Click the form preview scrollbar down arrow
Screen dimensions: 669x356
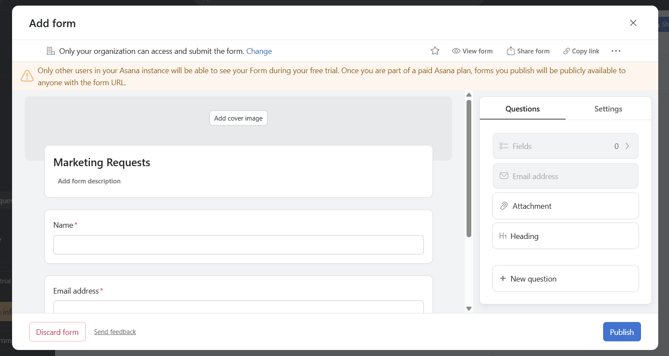pyautogui.click(x=468, y=309)
